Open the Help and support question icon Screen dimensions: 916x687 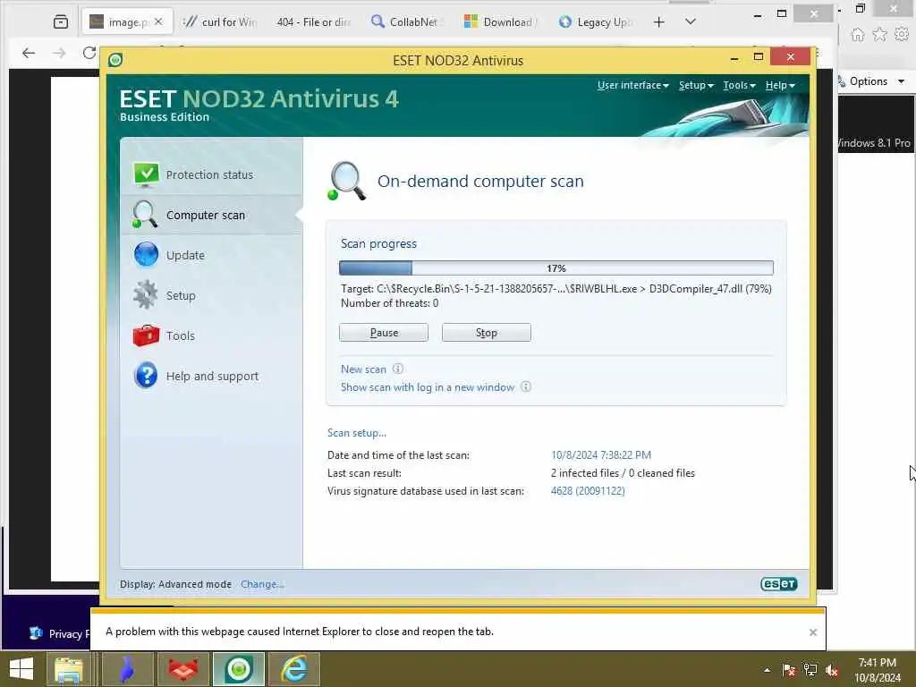tap(146, 375)
